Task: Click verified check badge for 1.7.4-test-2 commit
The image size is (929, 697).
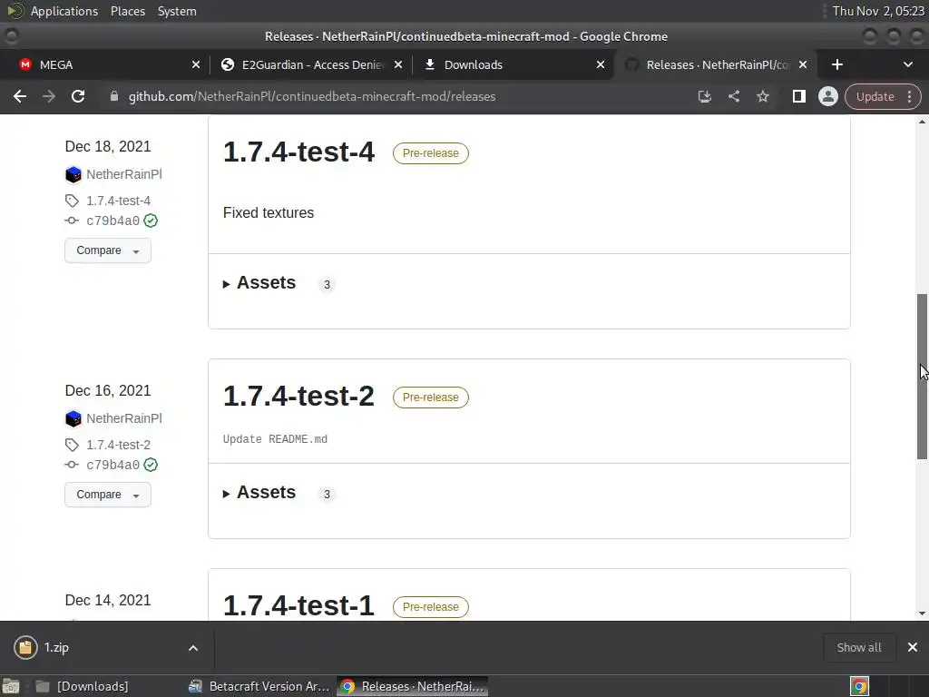Action: coord(151,465)
